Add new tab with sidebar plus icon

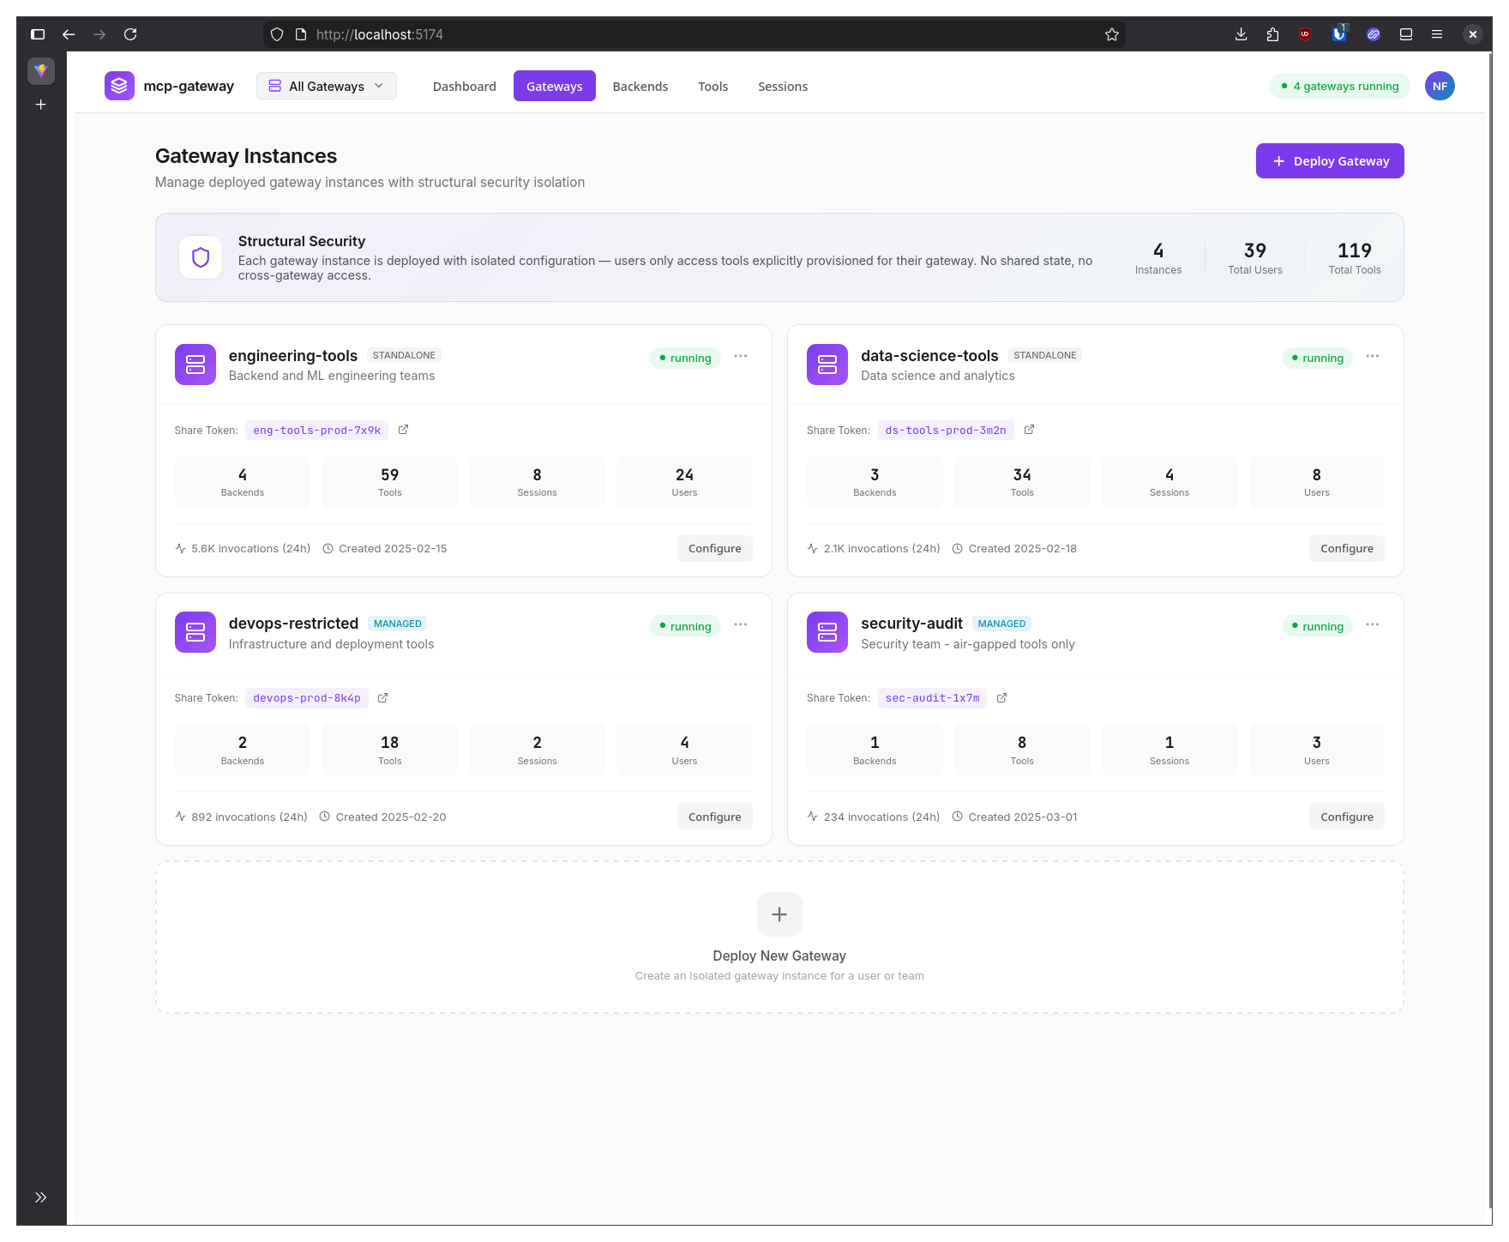pos(40,105)
